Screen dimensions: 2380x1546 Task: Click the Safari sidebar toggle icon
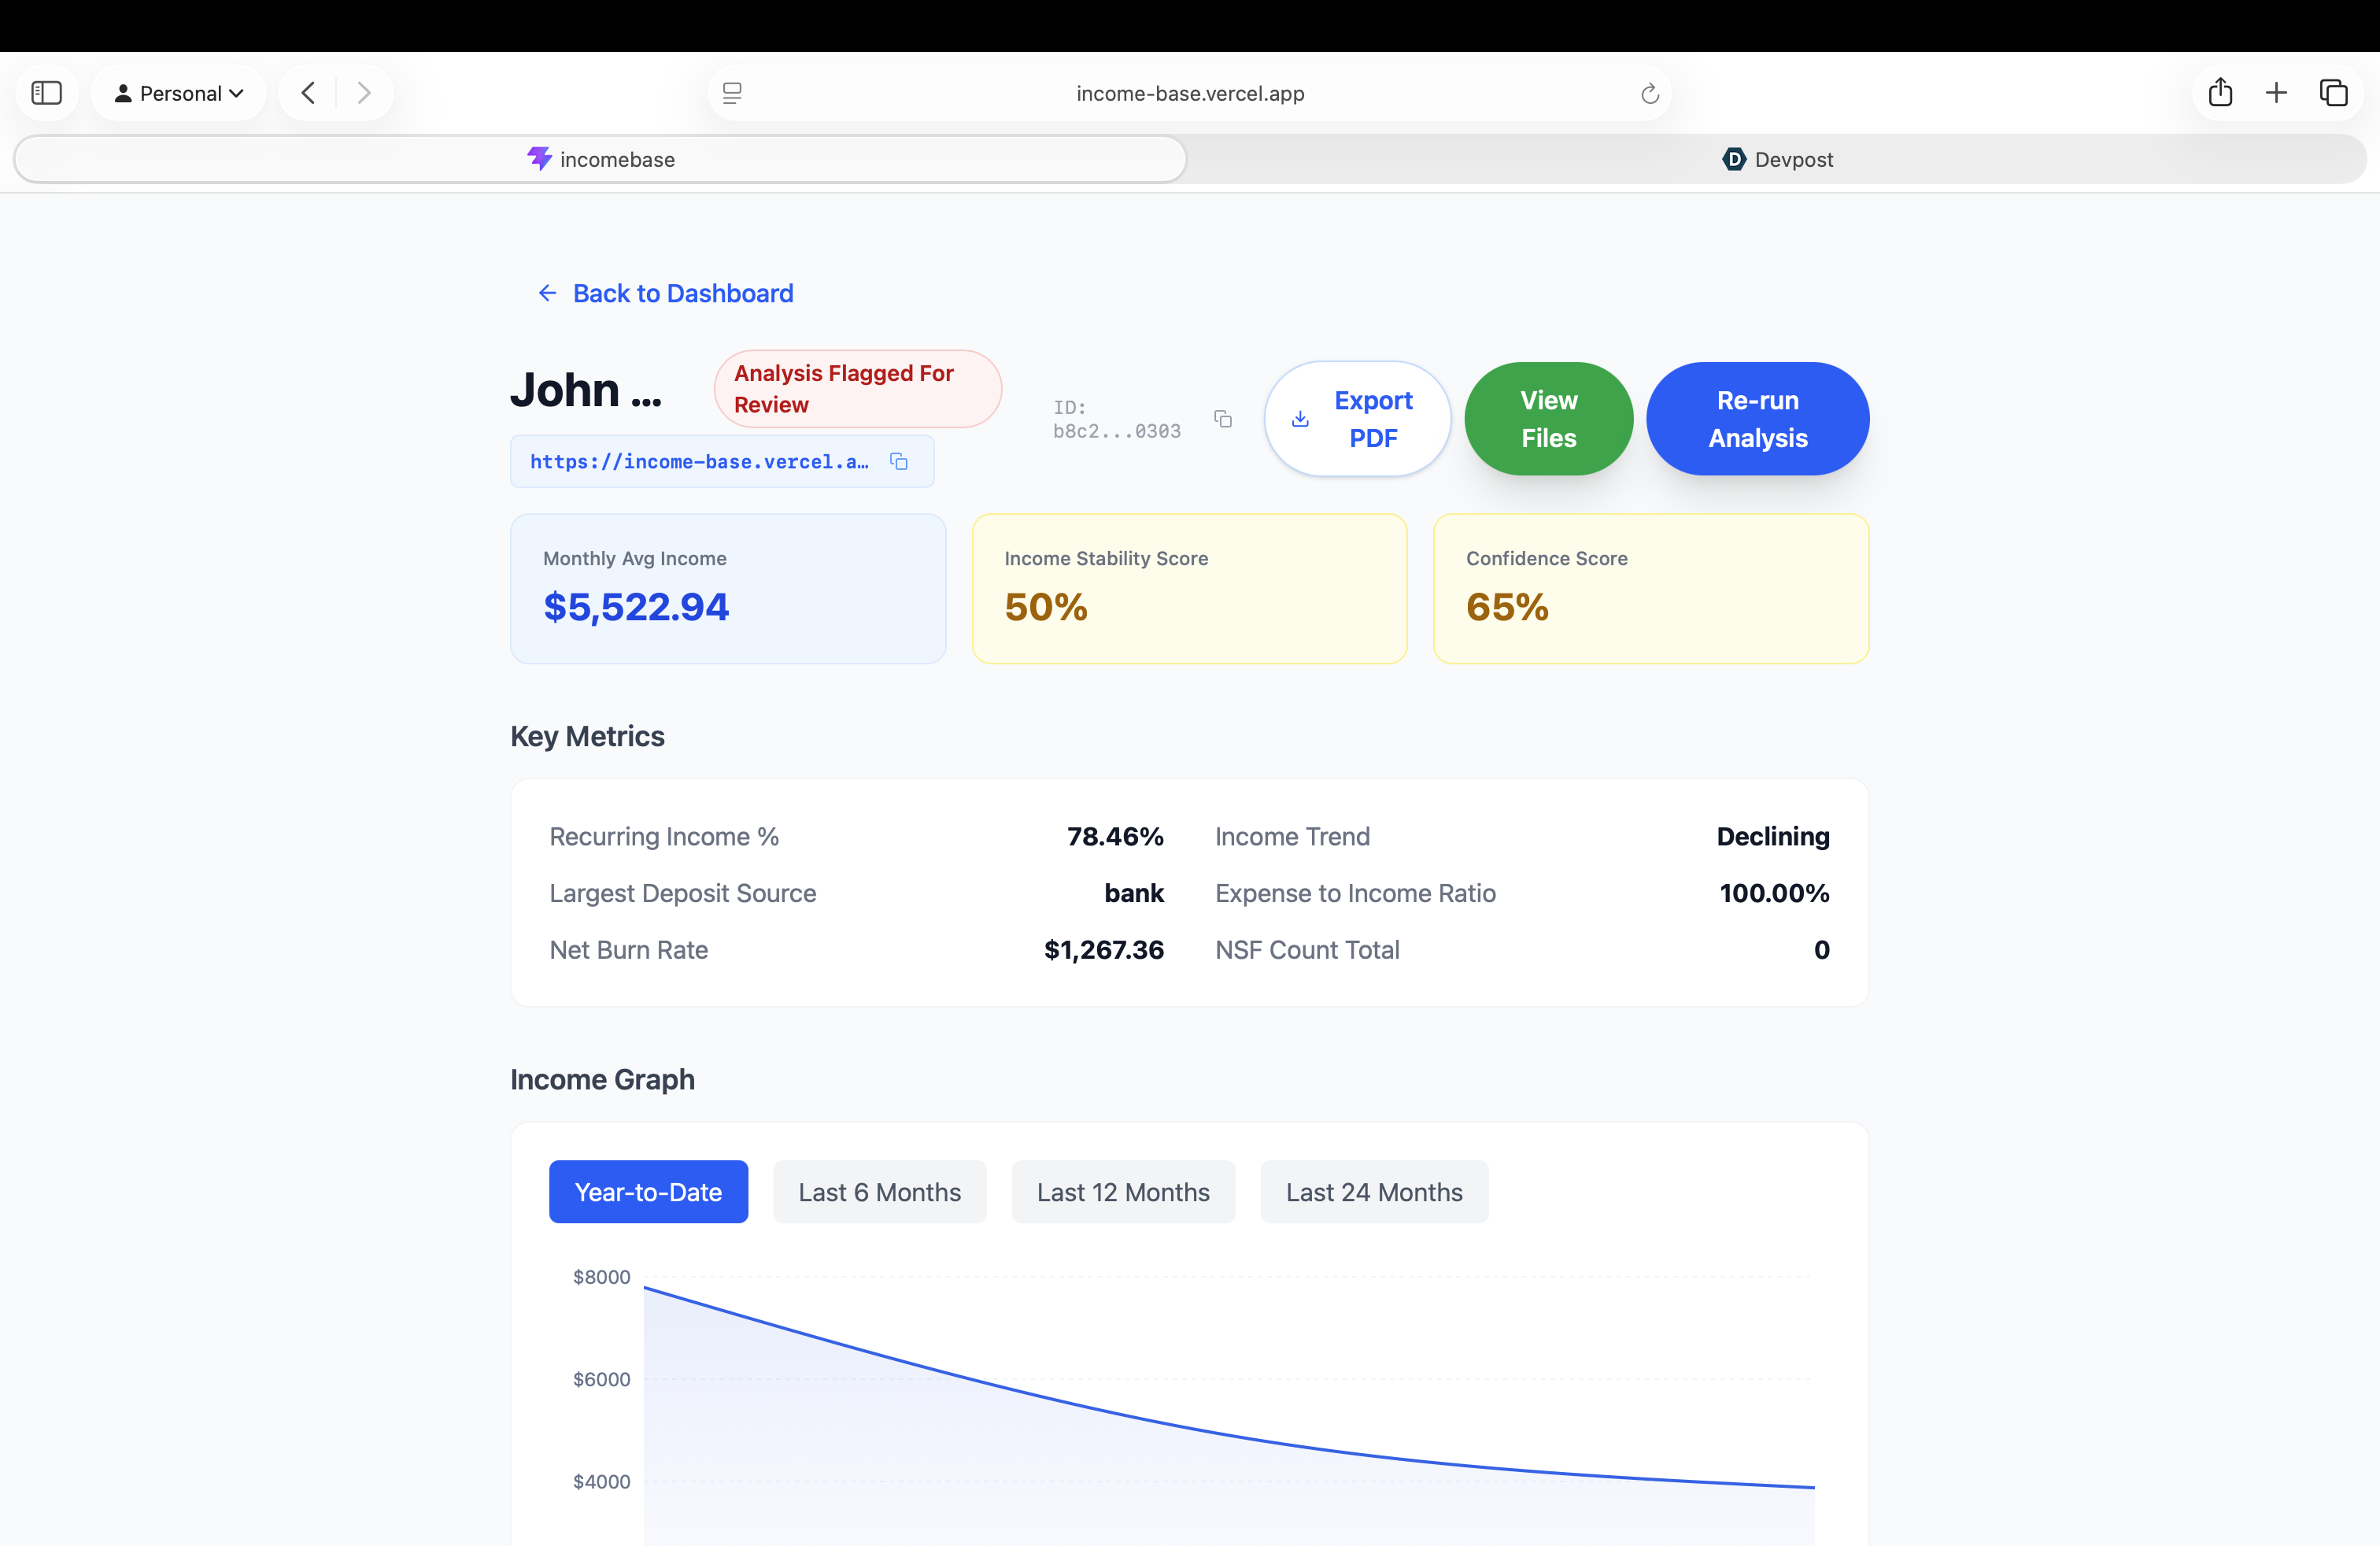[x=47, y=93]
